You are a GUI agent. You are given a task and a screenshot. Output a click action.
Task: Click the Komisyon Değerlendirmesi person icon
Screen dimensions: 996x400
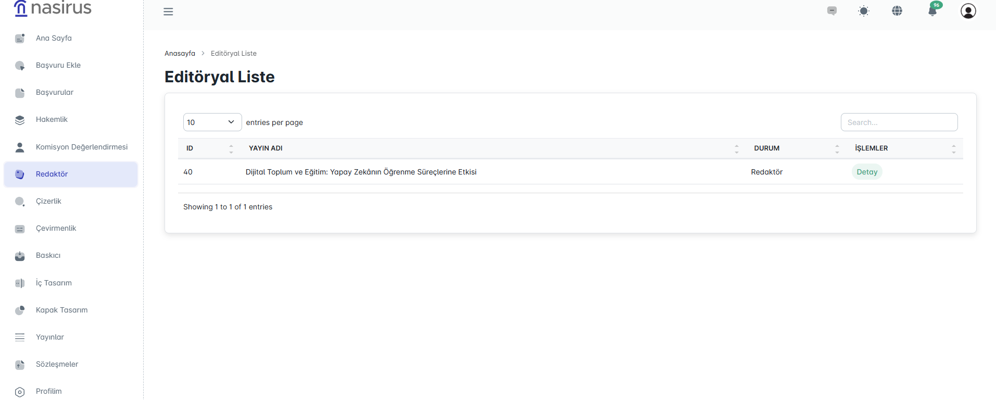coord(20,147)
